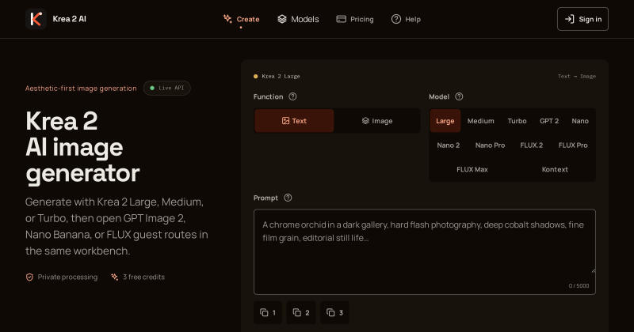Go to the Models page
The image size is (634, 332).
pyautogui.click(x=298, y=19)
